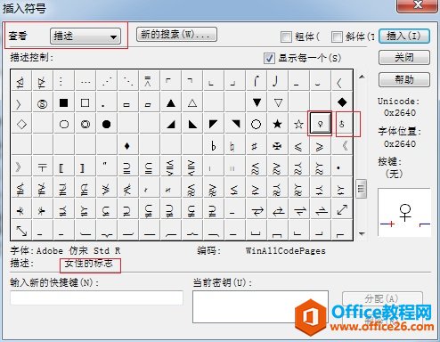Pick the black star symbol
The height and width of the screenshot is (342, 440).
coord(277,124)
